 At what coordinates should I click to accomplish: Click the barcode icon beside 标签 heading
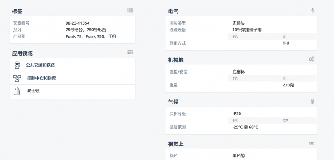click(x=130, y=10)
